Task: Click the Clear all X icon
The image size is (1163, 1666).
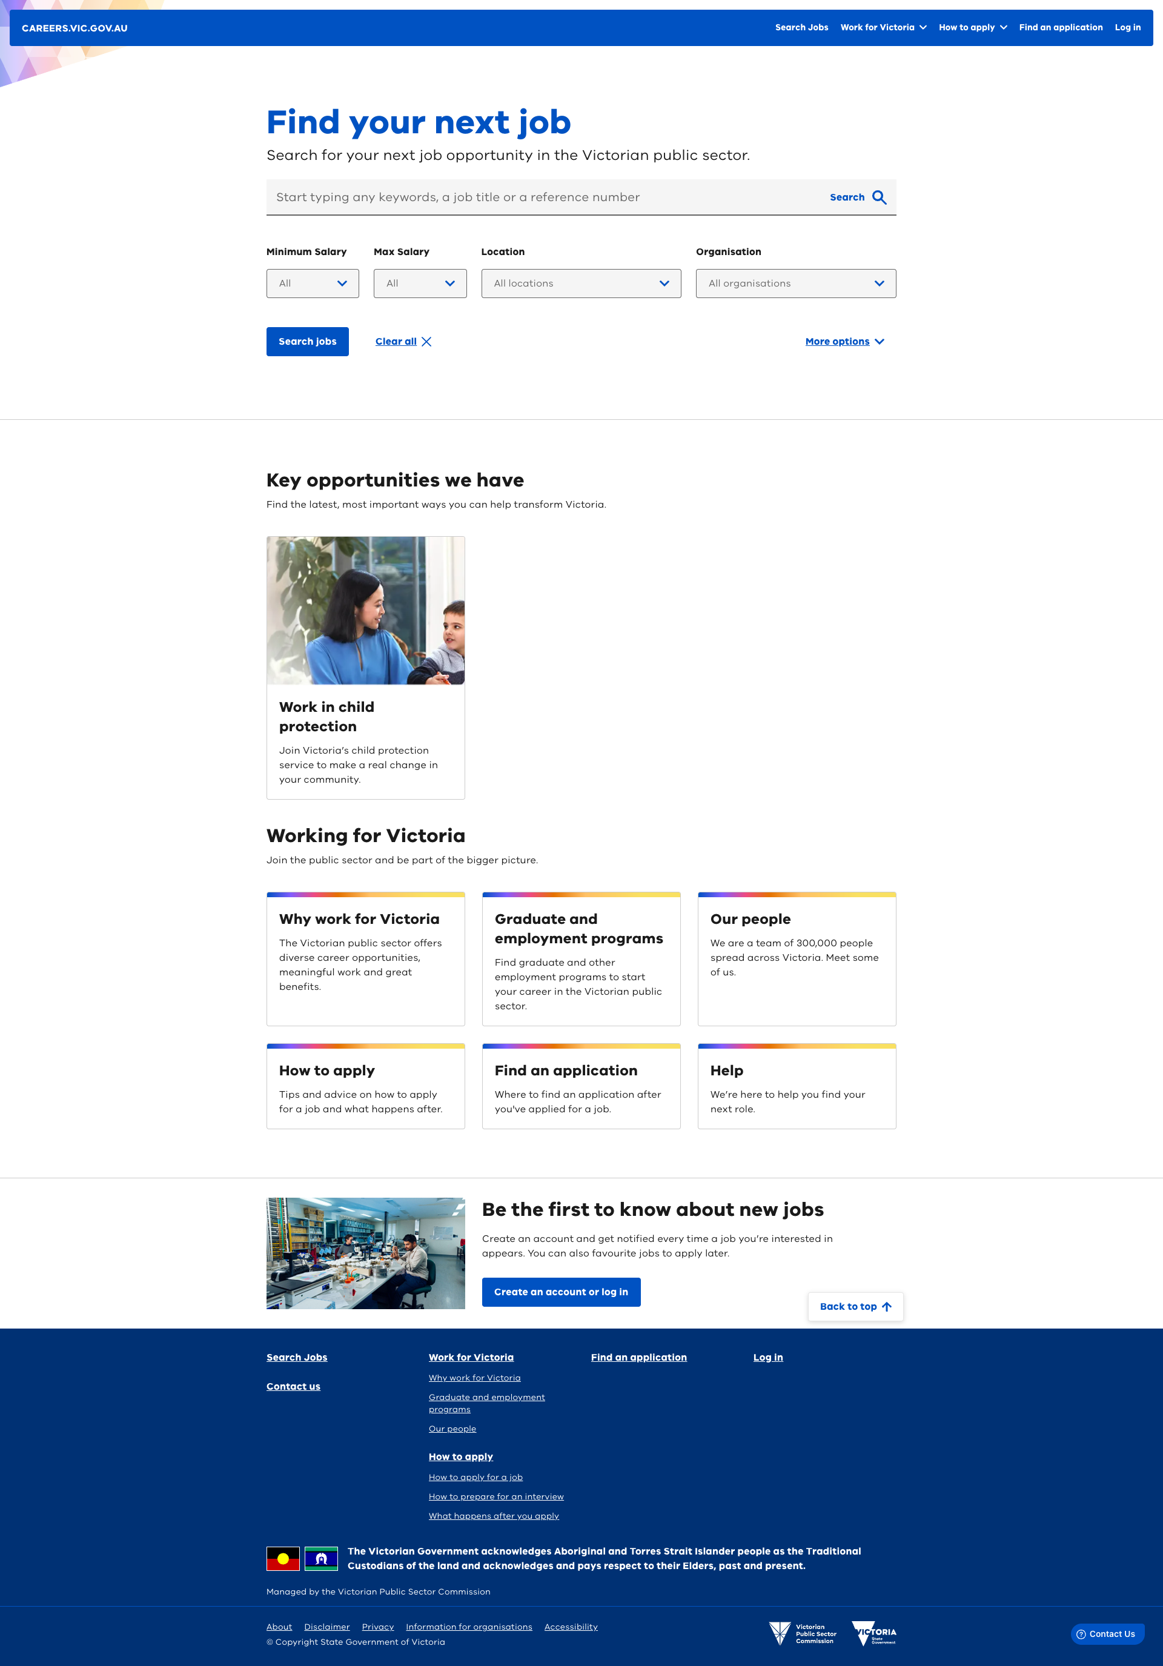Action: (x=426, y=341)
